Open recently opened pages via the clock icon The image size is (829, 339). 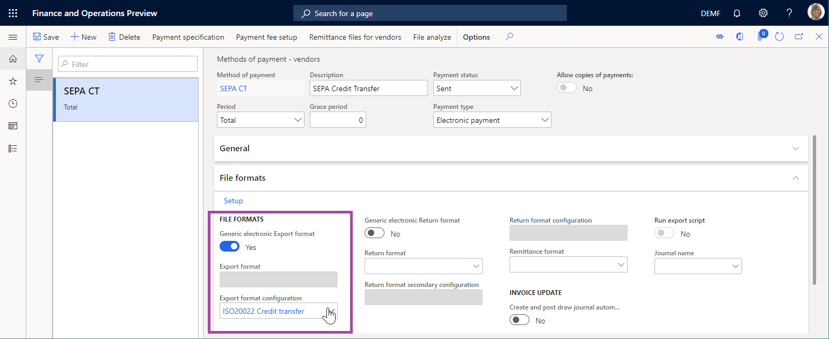tap(13, 103)
